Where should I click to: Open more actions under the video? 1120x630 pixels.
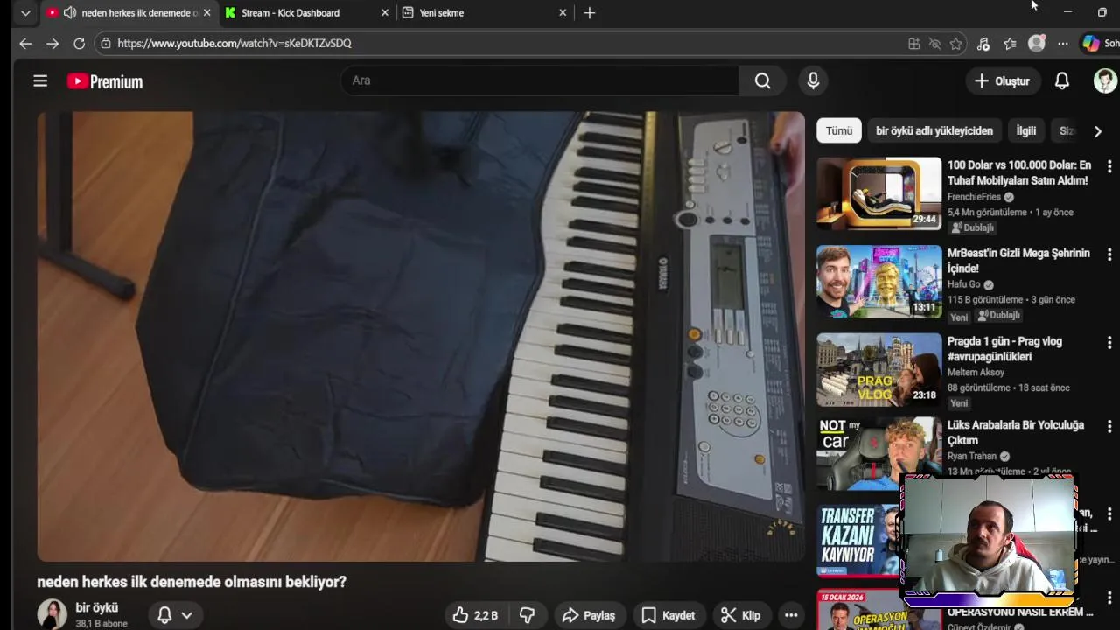pos(791,615)
